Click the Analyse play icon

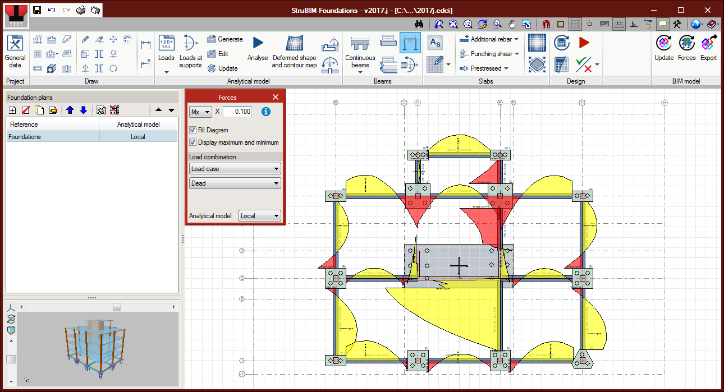258,43
